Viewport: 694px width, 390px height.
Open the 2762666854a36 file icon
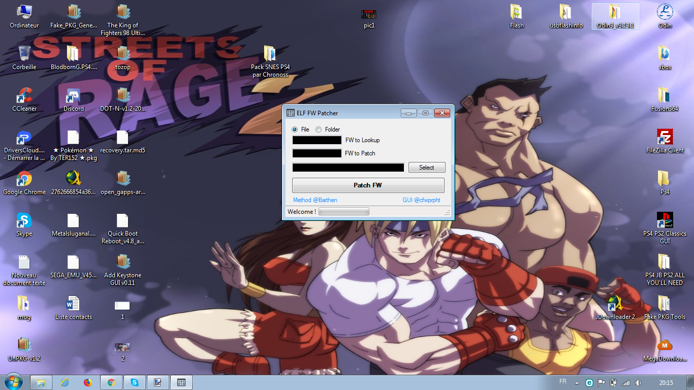tap(73, 182)
